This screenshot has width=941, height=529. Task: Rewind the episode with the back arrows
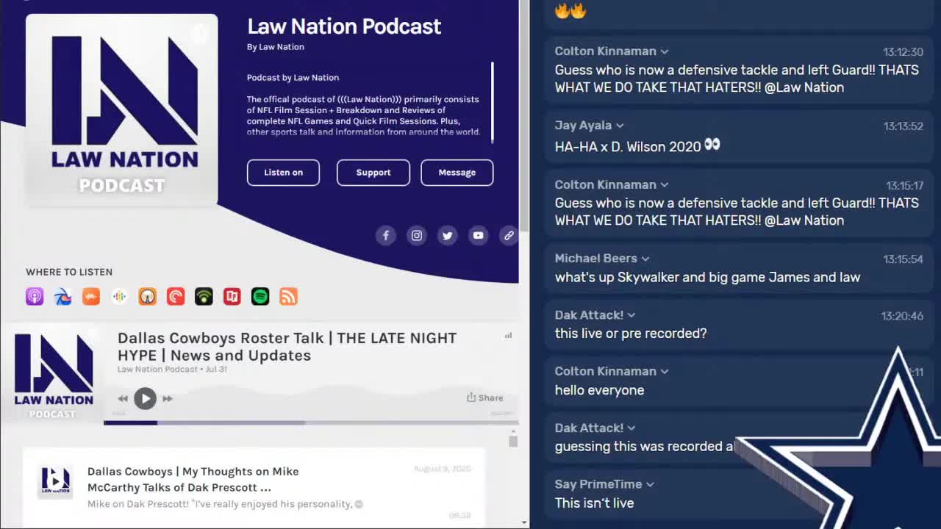click(x=123, y=398)
